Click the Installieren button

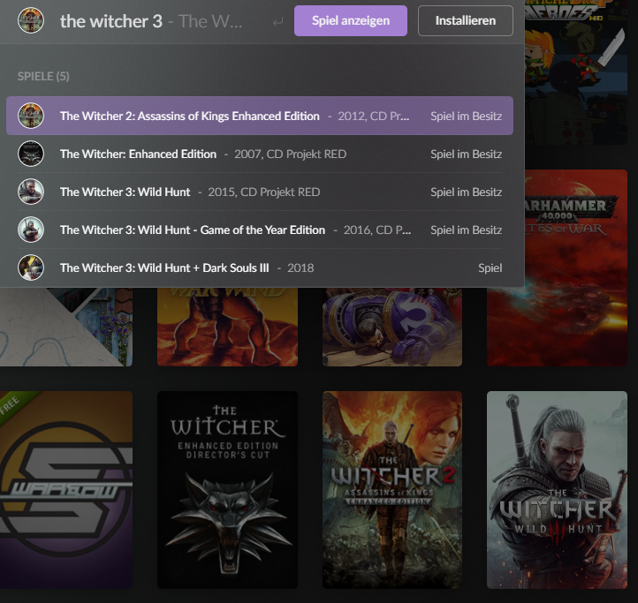(x=465, y=20)
